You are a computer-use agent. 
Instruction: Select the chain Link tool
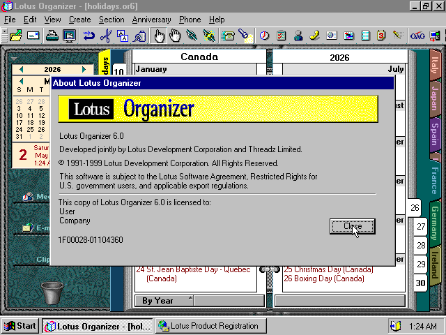click(x=192, y=36)
